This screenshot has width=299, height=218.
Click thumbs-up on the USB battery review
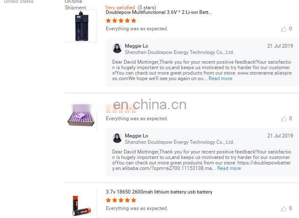click(283, 209)
